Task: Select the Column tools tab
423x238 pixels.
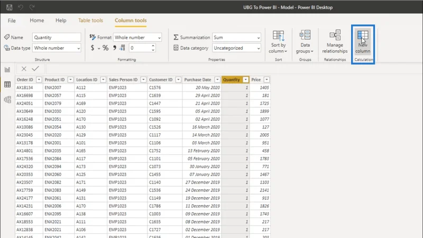Action: (131, 21)
